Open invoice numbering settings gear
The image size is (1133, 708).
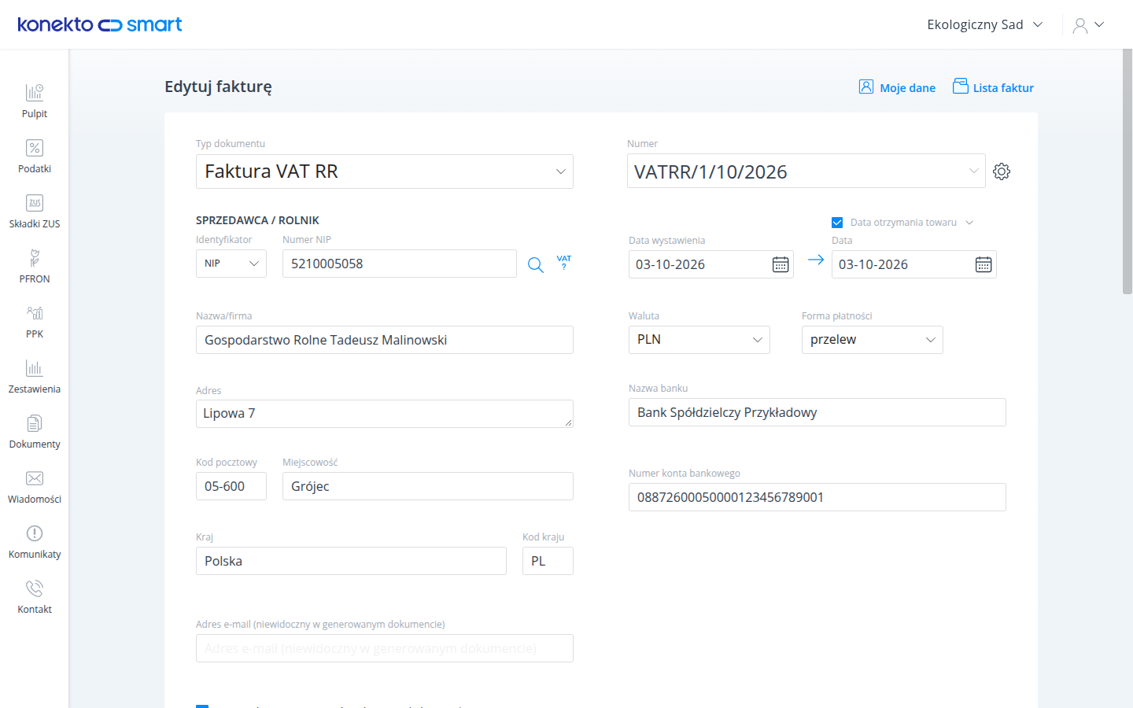(1002, 171)
